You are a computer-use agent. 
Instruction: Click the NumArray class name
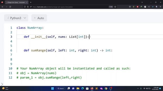click(35, 28)
